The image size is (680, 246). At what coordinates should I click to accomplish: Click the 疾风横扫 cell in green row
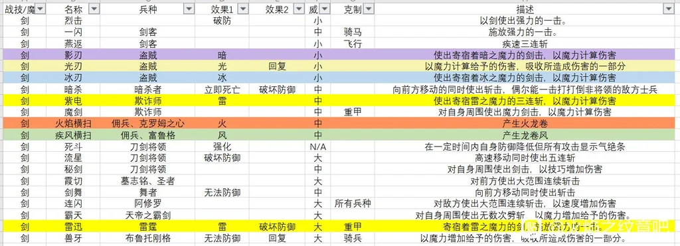(73, 135)
